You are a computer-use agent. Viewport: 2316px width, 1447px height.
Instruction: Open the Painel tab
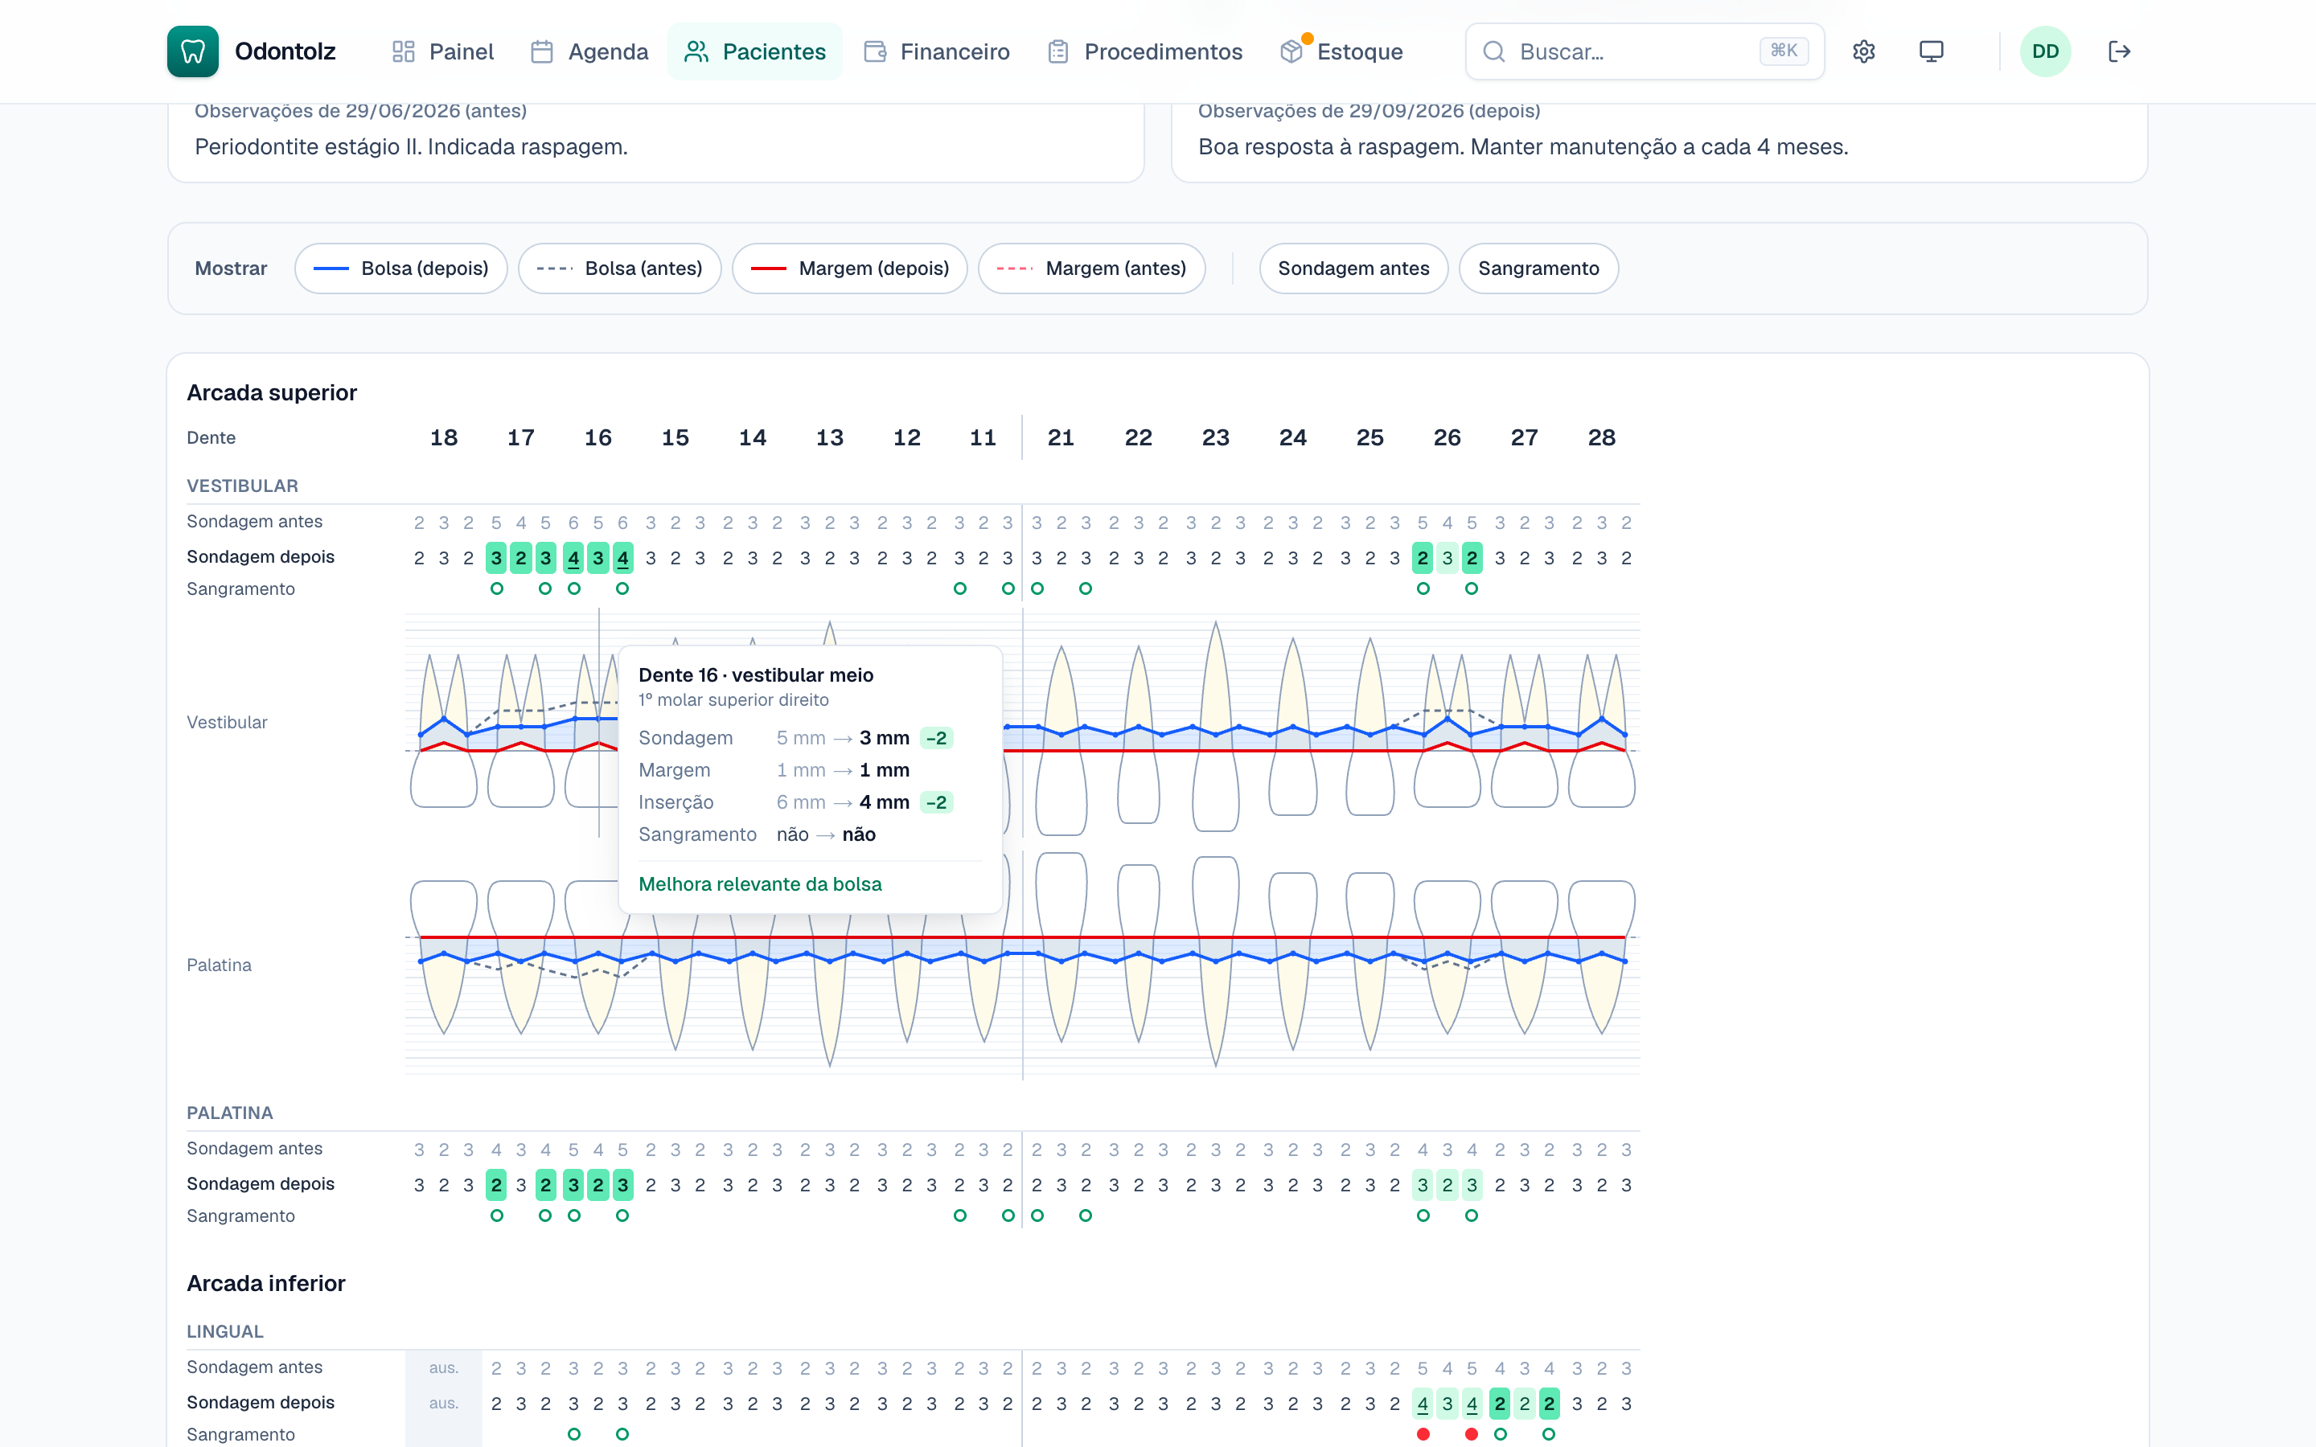(442, 51)
